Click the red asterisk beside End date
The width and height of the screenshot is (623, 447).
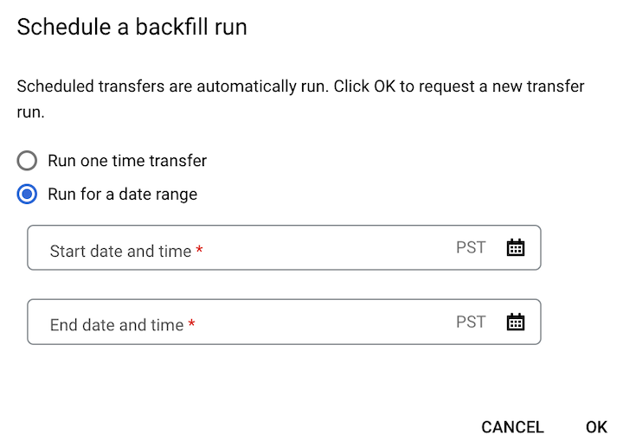192,324
